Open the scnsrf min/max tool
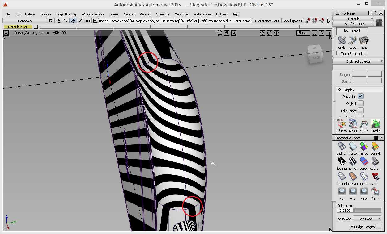This screenshot has height=234, width=387. pos(353,124)
